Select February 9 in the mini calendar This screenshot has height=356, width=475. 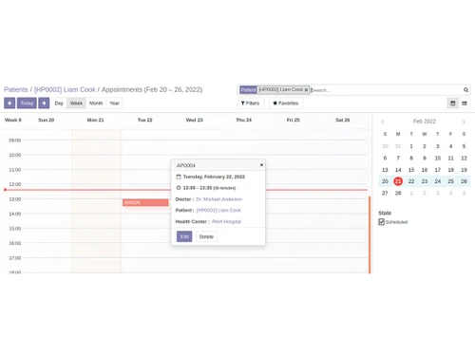(x=425, y=158)
